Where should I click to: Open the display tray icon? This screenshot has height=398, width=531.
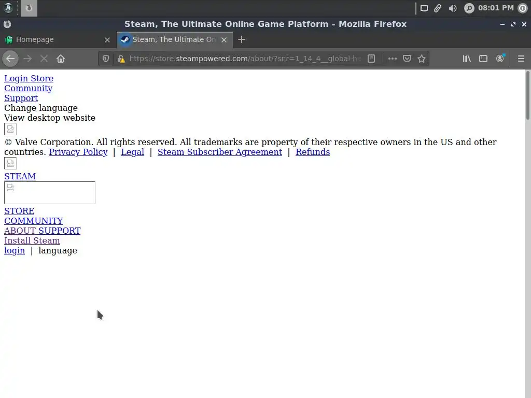point(424,8)
